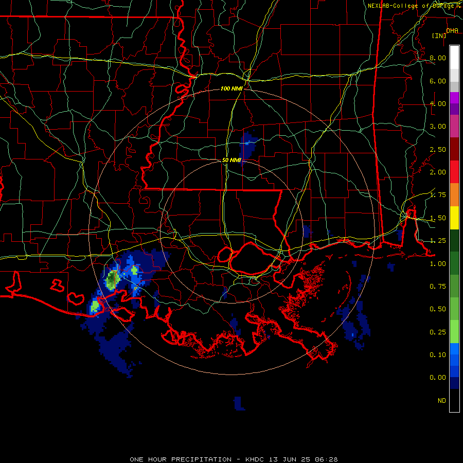Click the dark purple legend swatch
Viewport: 463px width, 463px height.
point(454,109)
